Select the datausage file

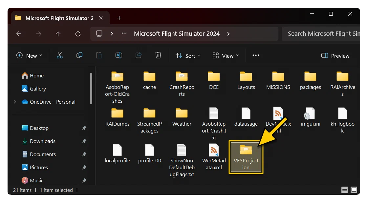(246, 117)
